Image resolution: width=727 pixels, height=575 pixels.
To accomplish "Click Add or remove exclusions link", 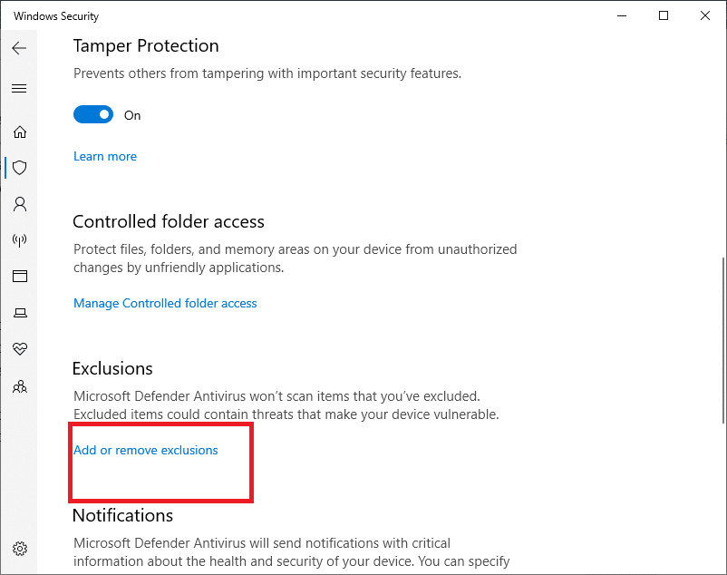I will coord(146,451).
